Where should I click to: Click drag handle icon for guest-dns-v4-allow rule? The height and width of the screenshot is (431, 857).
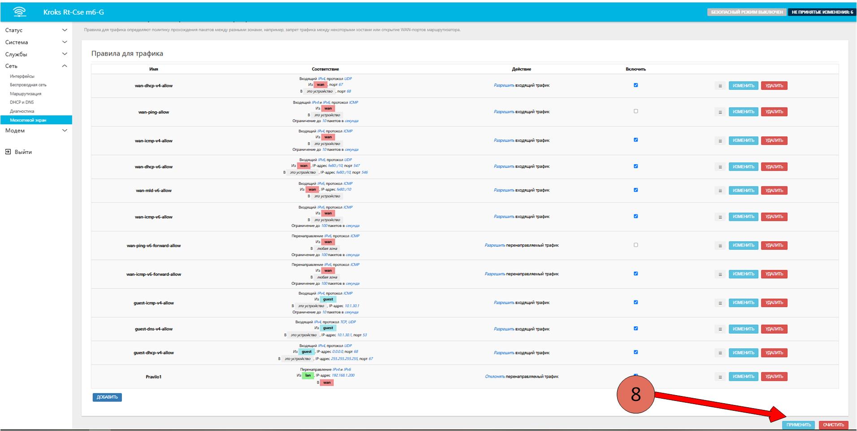pos(720,329)
